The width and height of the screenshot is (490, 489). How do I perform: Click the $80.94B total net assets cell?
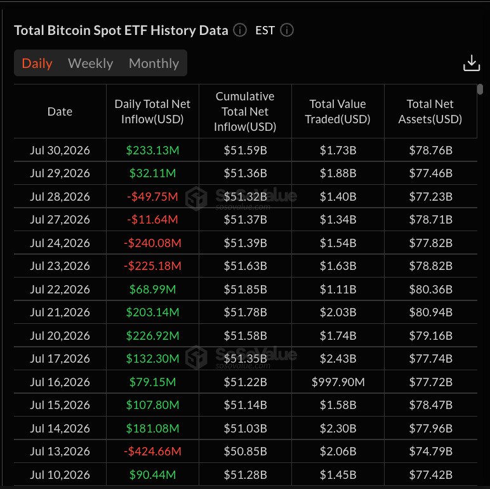pos(430,312)
